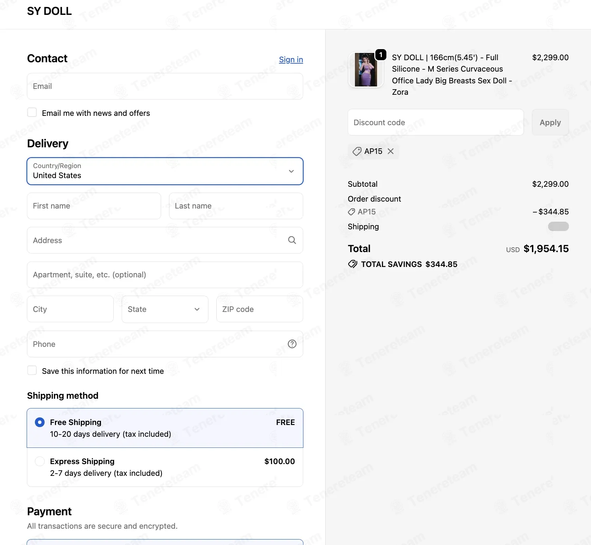This screenshot has height=545, width=591.
Task: Open the Country/Region dropdown
Action: pos(165,171)
